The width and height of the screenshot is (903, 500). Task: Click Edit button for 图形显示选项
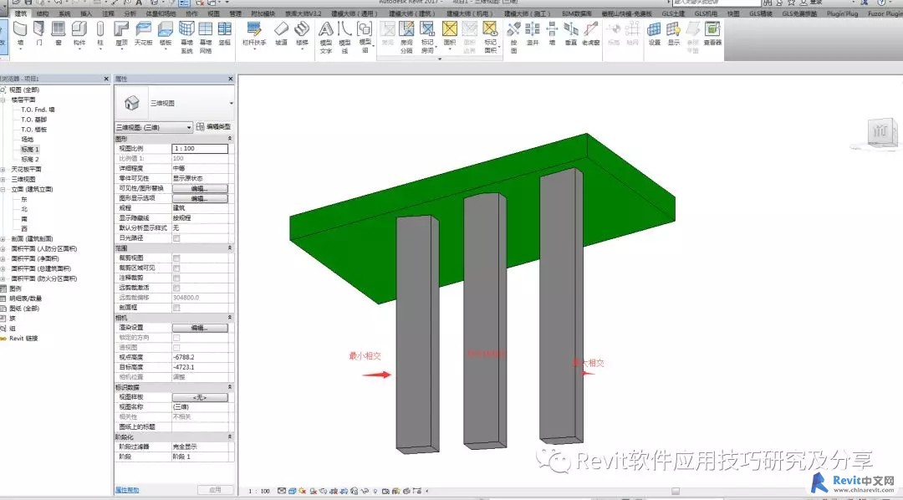200,198
